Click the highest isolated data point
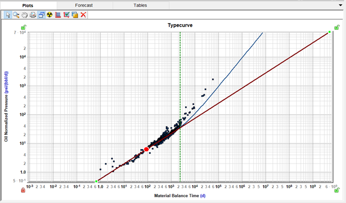Screen dimensions: 346x203 pyautogui.click(x=213, y=79)
